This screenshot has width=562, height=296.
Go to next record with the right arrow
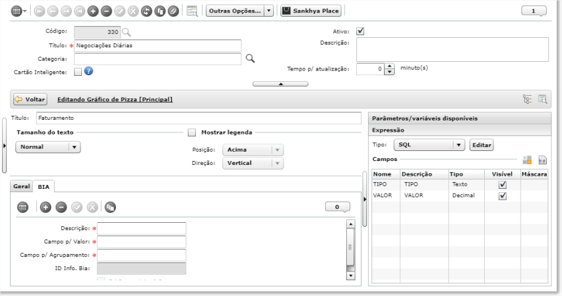(66, 11)
